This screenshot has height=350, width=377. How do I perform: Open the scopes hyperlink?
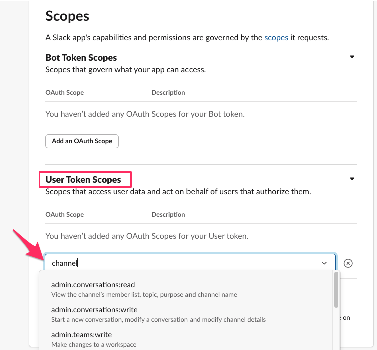pos(276,38)
